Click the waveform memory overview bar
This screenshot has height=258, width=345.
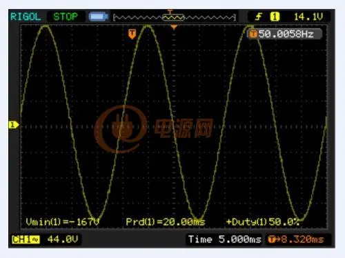(x=175, y=17)
